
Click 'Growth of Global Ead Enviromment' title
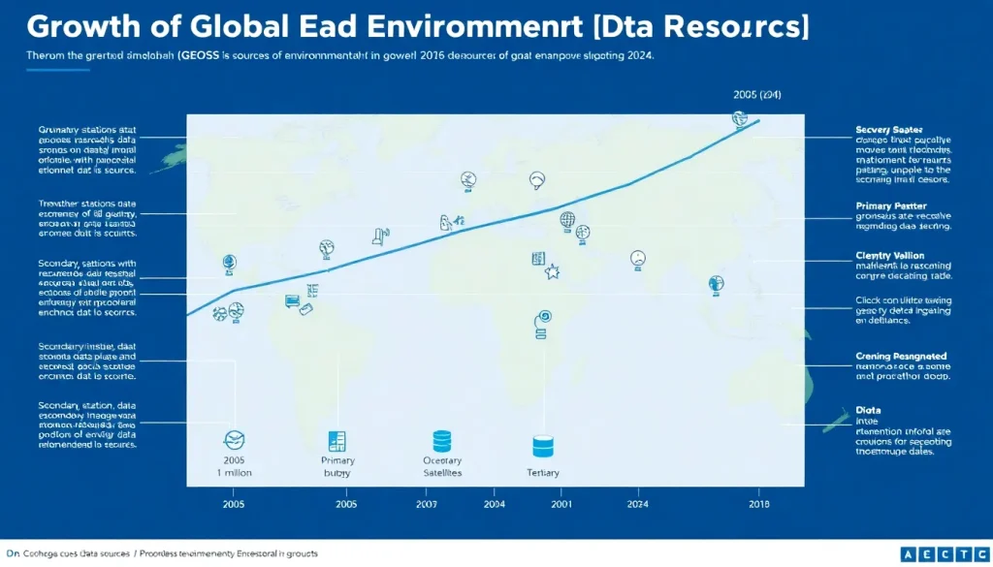click(x=304, y=26)
